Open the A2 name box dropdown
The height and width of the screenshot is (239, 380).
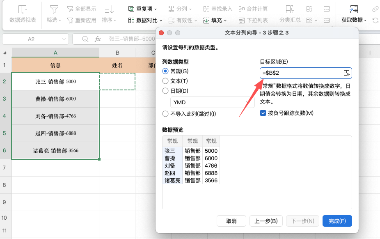[64, 39]
